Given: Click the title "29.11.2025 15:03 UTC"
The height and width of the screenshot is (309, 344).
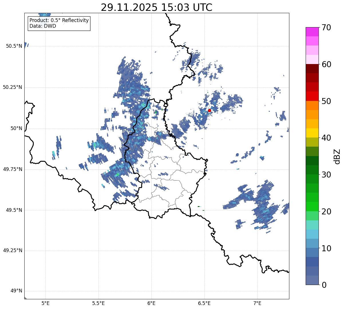Looking at the screenshot, I should click(x=157, y=7).
